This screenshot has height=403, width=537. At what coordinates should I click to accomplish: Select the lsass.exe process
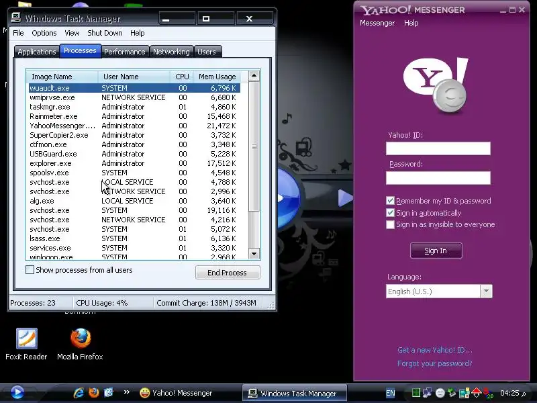134,238
